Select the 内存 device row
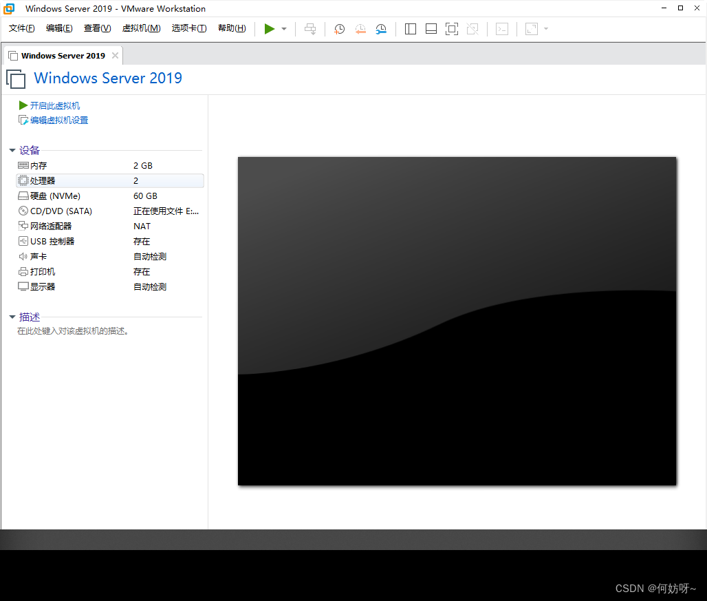This screenshot has width=707, height=601. coord(109,166)
